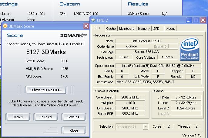Expand the Processor #1 selection dropdown
208x138 pixels.
pyautogui.click(x=146, y=127)
